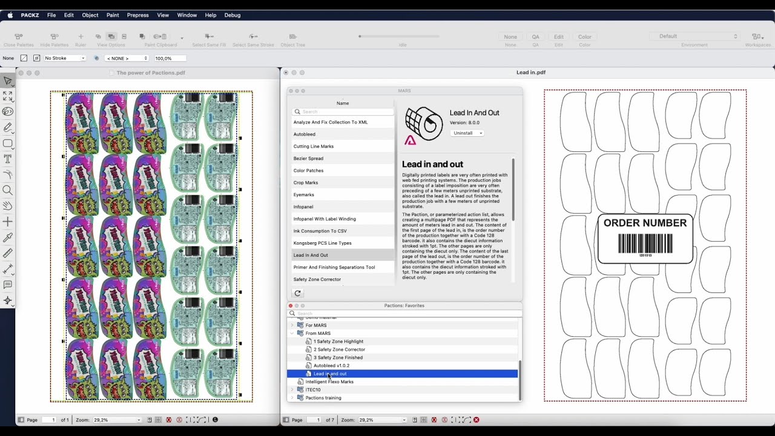Open the Uninstall dropdown button

click(x=467, y=133)
